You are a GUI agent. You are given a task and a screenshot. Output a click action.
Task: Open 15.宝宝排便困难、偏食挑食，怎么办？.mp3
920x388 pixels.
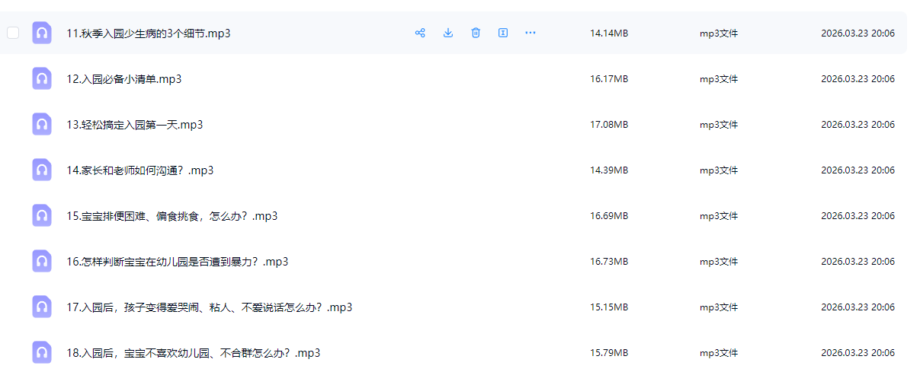[172, 216]
